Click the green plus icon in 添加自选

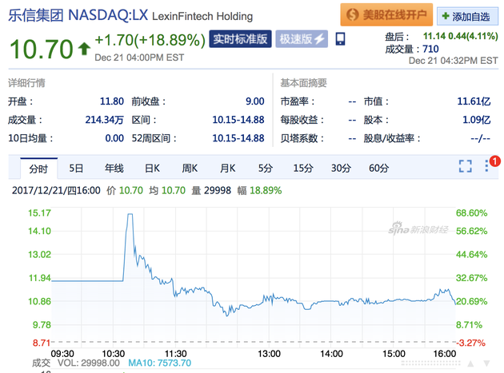coord(445,16)
